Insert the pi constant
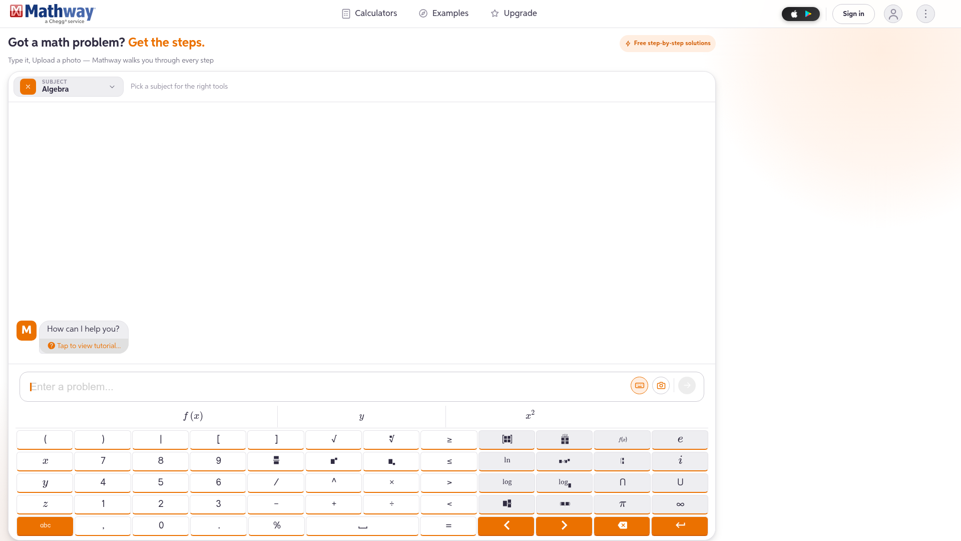This screenshot has width=961, height=541. pos(622,504)
